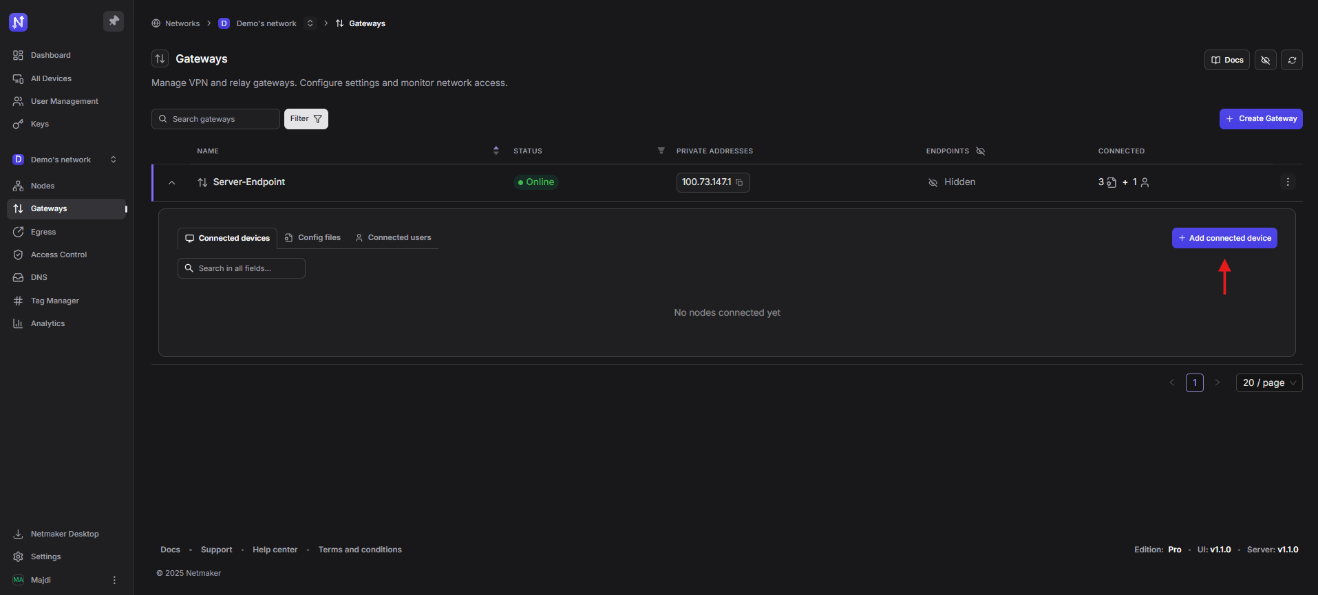Switch to the Config files tab
Screen dimensions: 1318x595
click(x=313, y=238)
